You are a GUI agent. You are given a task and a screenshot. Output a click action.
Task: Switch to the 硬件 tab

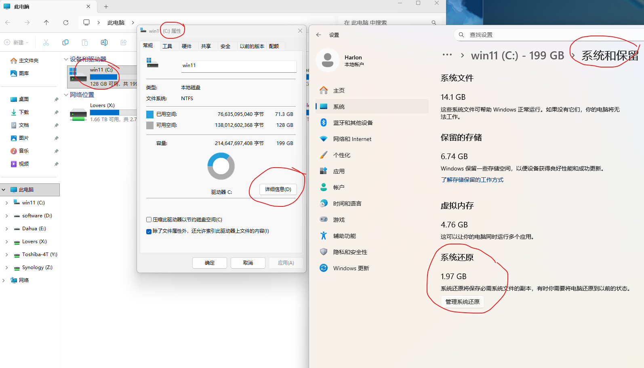tap(187, 46)
